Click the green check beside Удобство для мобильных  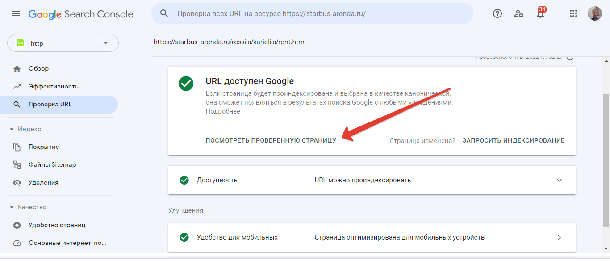pos(184,237)
